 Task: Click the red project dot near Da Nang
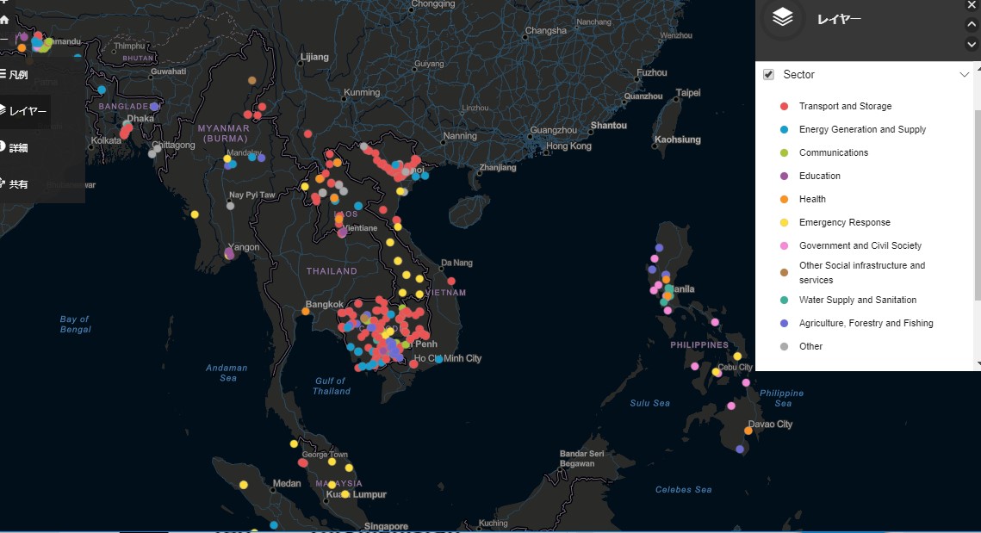(x=451, y=282)
